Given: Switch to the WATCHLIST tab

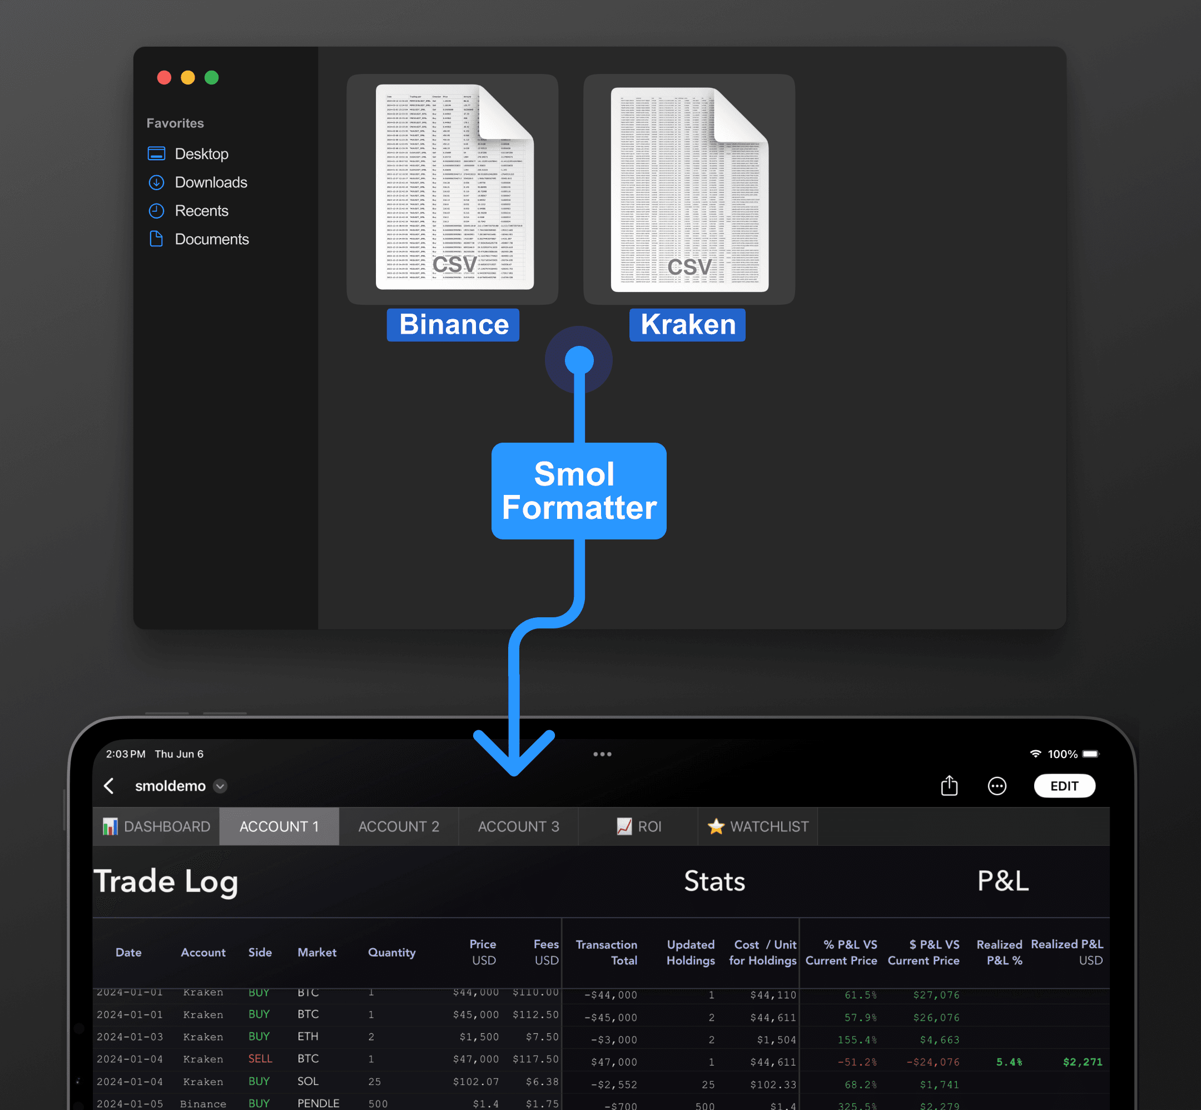Looking at the screenshot, I should [x=758, y=826].
